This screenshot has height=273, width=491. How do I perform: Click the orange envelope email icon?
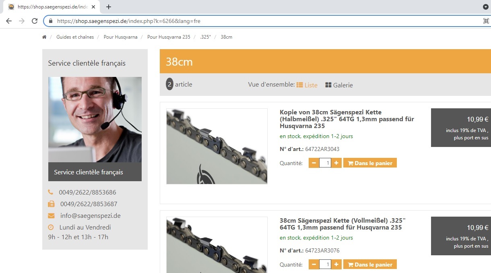point(51,216)
